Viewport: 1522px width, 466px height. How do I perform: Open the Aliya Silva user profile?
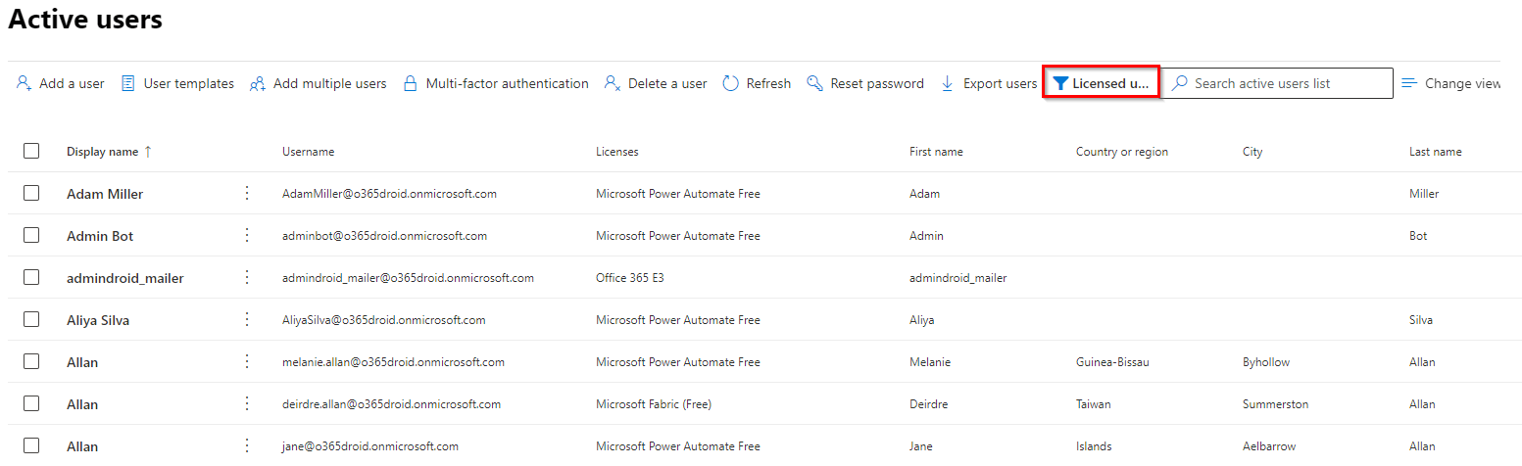(x=97, y=320)
